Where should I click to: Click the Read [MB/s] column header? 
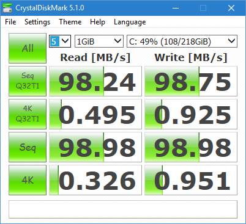[95, 57]
